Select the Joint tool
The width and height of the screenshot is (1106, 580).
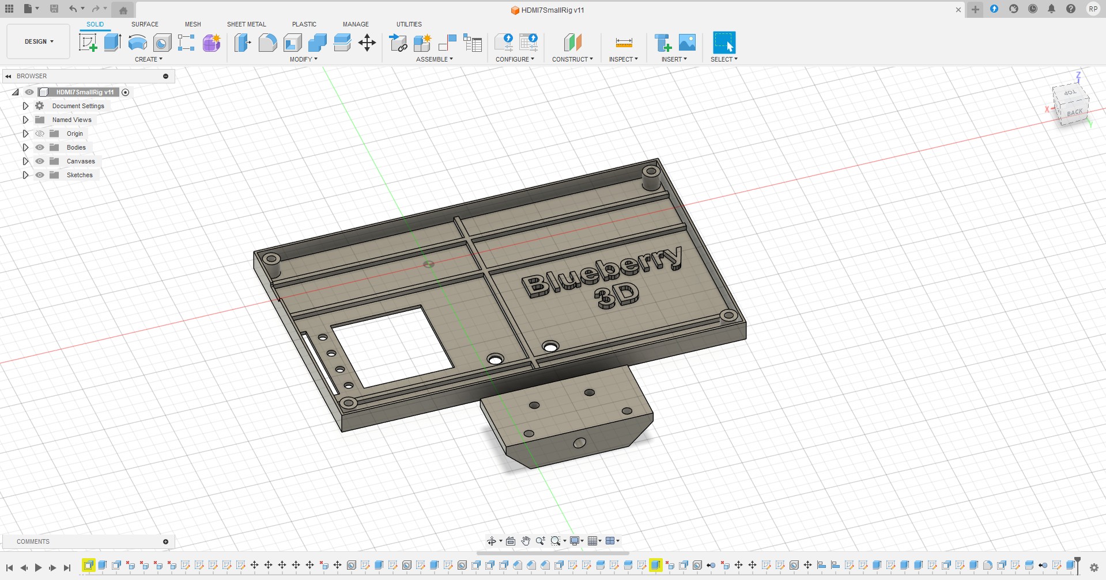447,43
